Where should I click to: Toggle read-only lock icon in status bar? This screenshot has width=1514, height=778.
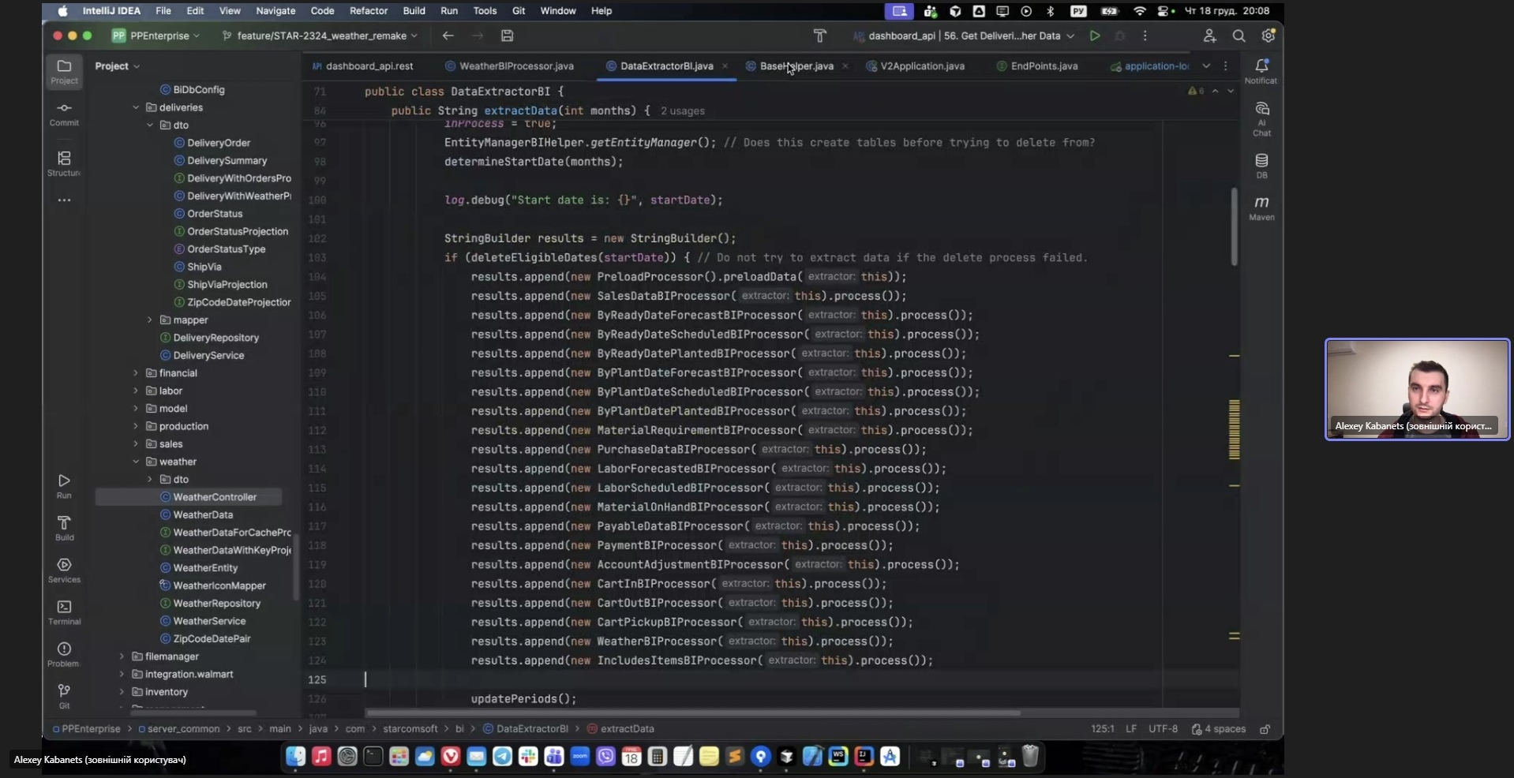(1265, 729)
